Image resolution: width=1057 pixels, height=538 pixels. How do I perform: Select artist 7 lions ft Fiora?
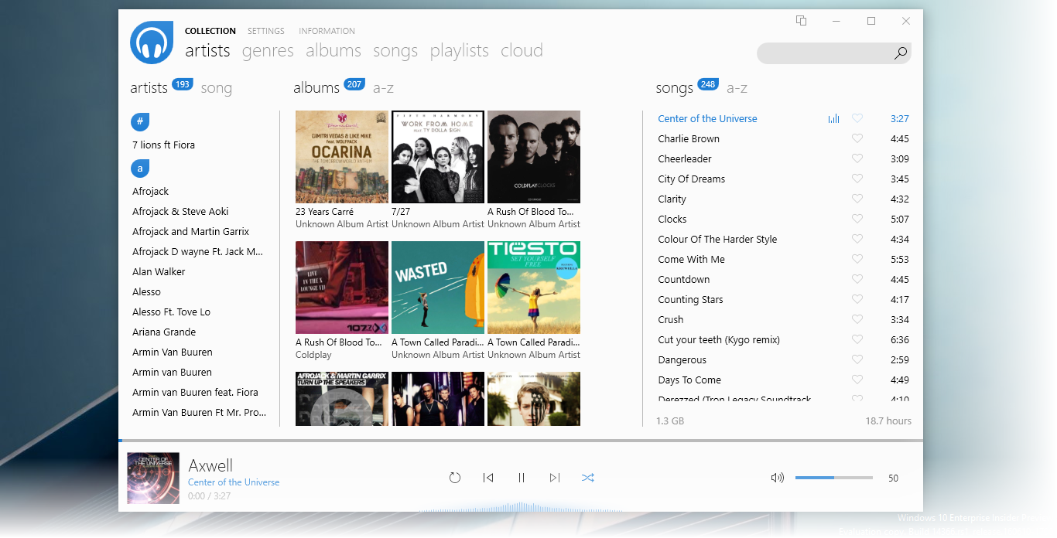tap(163, 145)
